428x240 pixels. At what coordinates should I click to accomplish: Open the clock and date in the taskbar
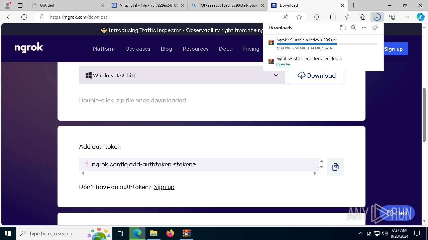pyautogui.click(x=400, y=233)
